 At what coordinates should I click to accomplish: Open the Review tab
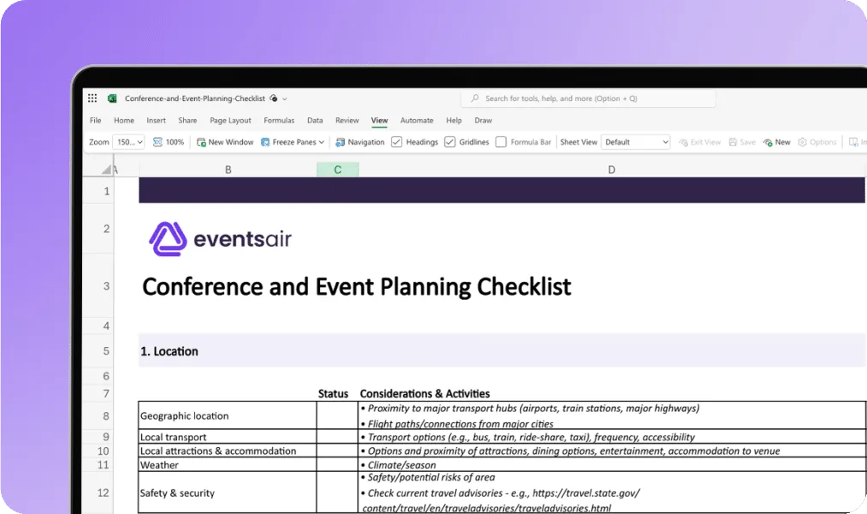(x=347, y=120)
